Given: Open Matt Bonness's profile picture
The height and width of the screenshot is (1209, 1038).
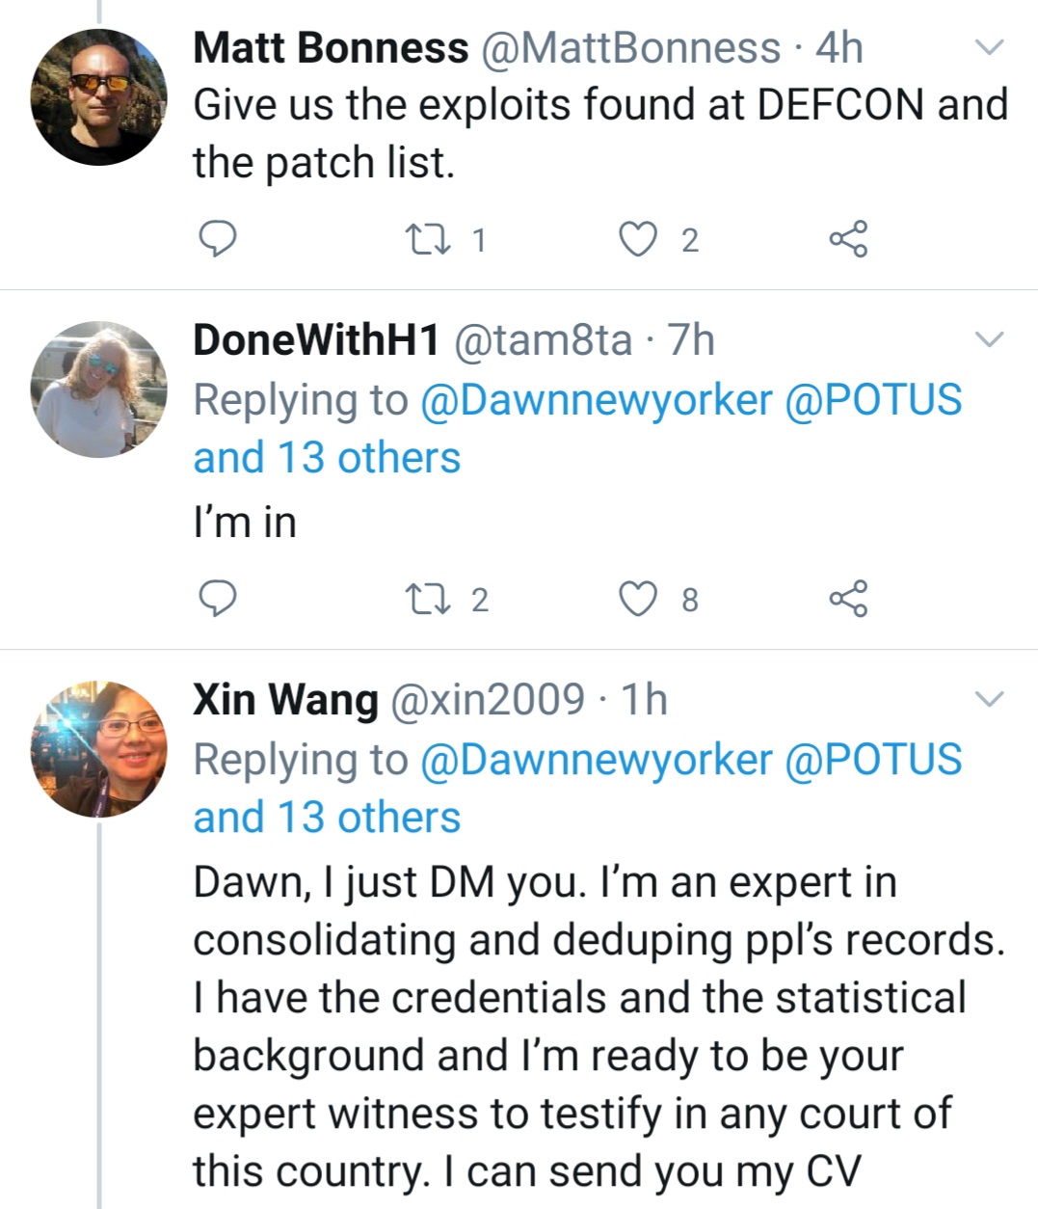Looking at the screenshot, I should 99,97.
